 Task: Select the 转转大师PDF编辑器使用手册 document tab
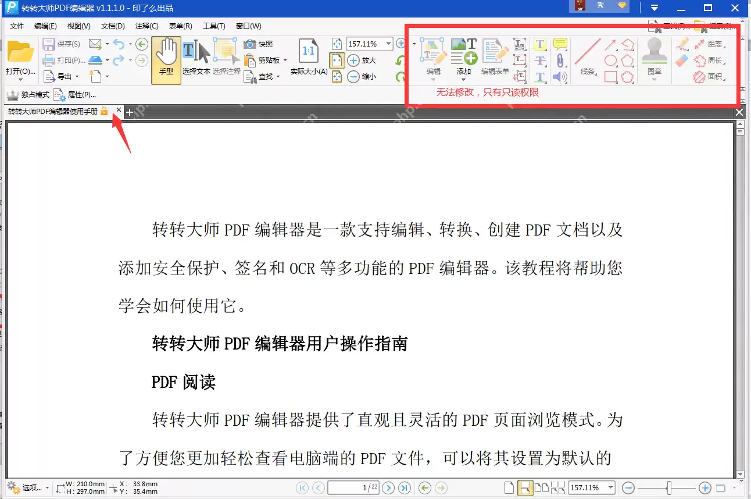[x=52, y=111]
